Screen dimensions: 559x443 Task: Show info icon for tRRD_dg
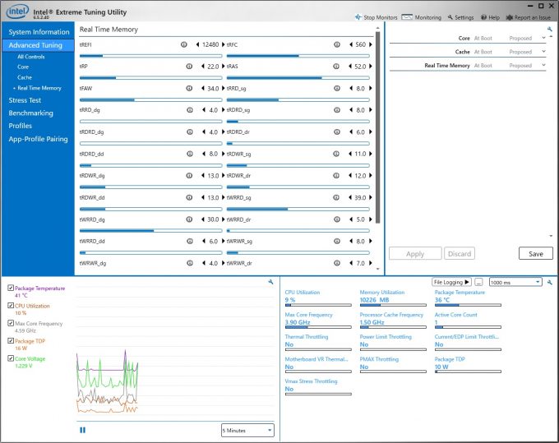[x=190, y=110]
